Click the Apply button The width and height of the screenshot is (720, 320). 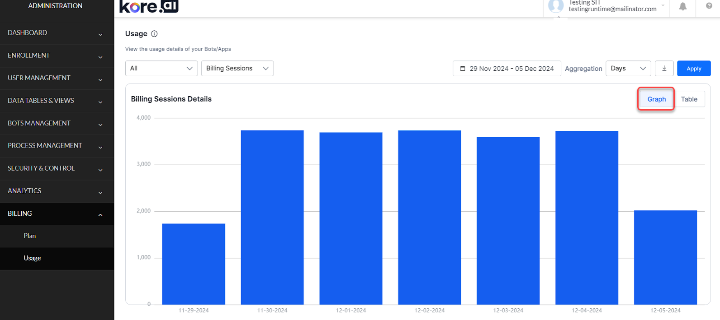pyautogui.click(x=693, y=69)
